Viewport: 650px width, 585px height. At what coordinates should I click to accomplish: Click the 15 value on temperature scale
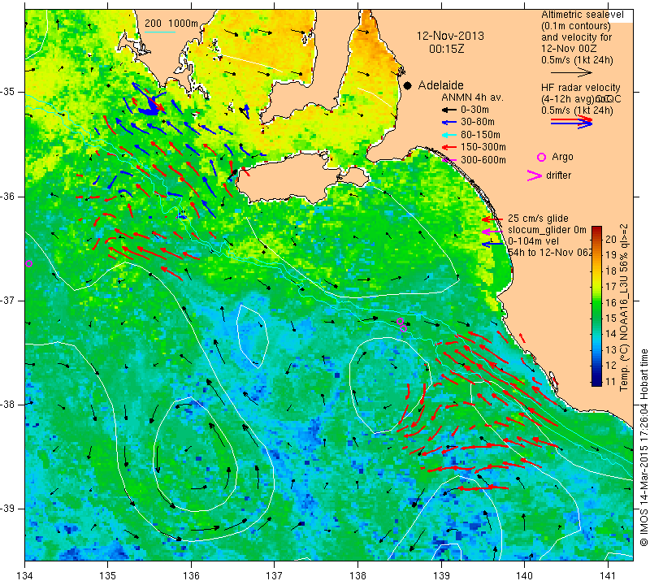611,318
